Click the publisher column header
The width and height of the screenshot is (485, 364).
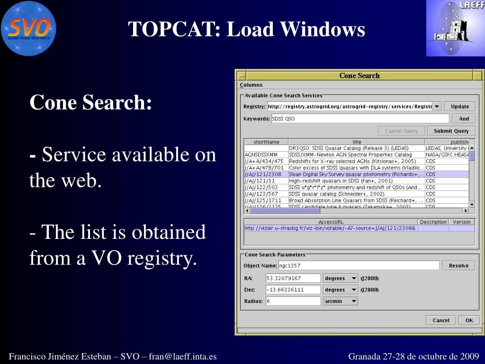(447, 142)
